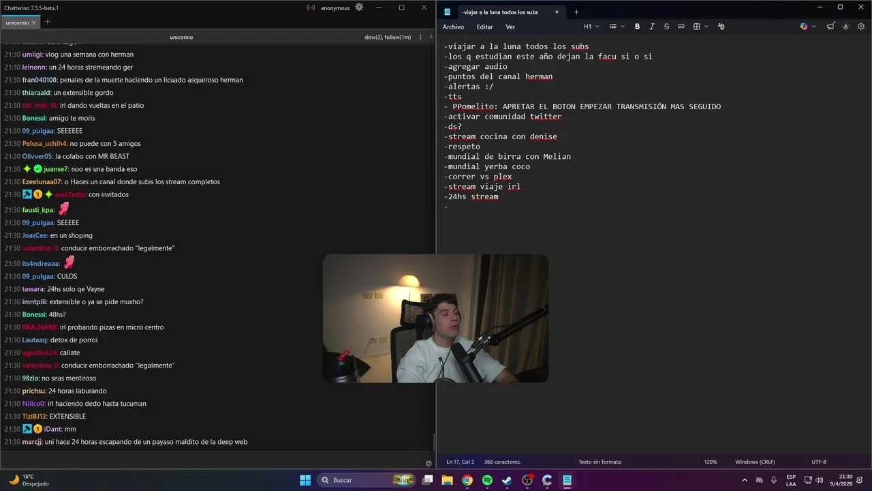This screenshot has height=491, width=872.
Task: Click username TiziBJ13 in chat
Action: tap(35, 416)
